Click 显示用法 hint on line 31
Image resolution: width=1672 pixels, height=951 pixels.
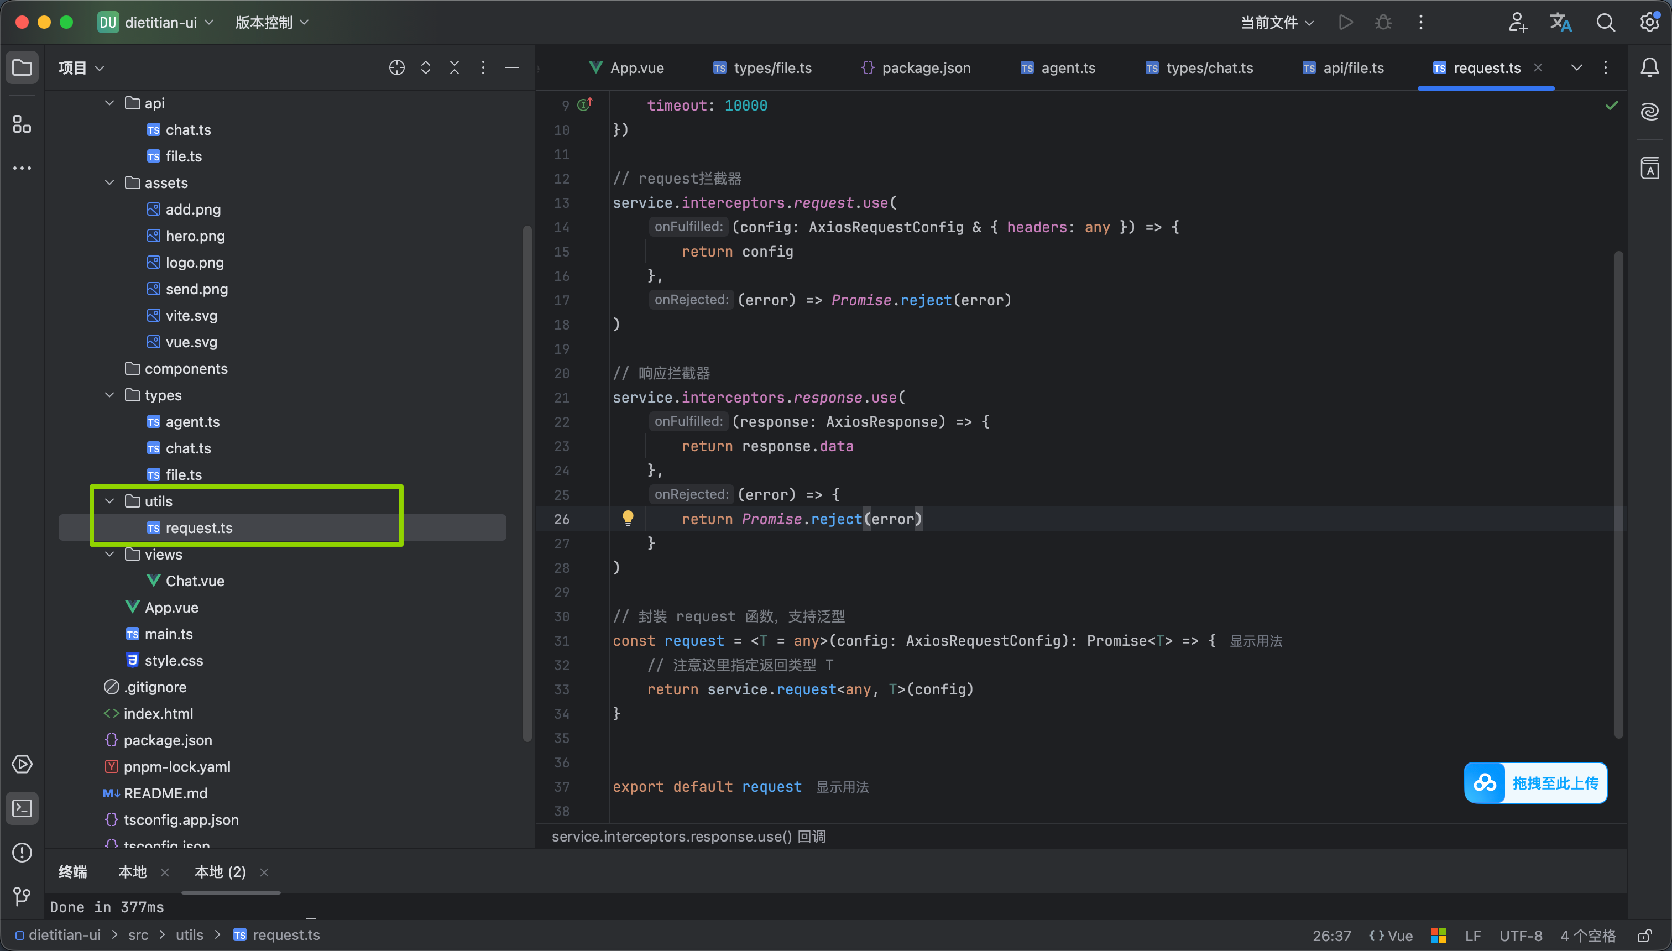click(1256, 641)
